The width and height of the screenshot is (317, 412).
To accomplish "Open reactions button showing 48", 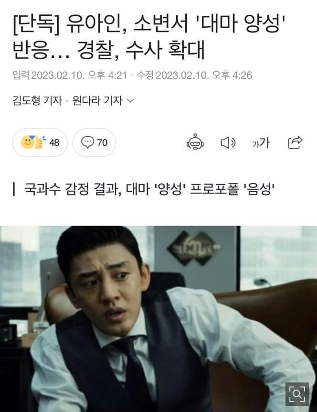I will click(x=40, y=143).
